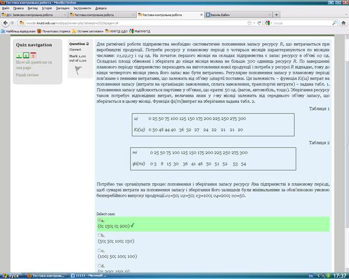Open the Початкова сторінка bookmark

(54, 31)
